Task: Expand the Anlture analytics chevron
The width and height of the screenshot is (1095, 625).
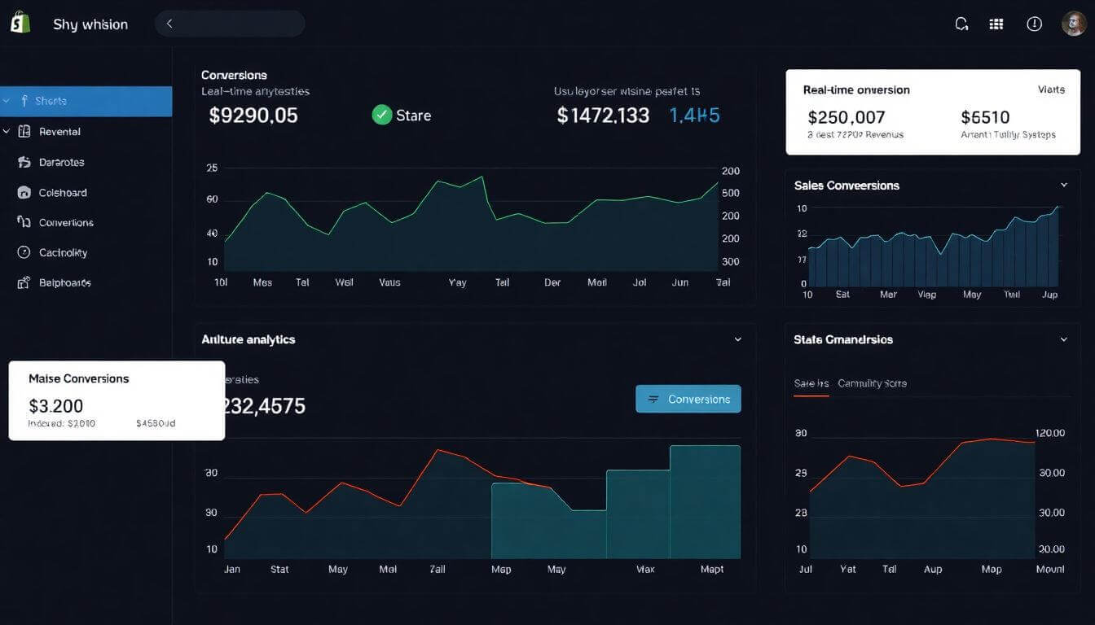Action: [x=737, y=339]
